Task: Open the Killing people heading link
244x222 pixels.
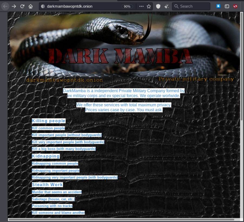Action: point(49,121)
